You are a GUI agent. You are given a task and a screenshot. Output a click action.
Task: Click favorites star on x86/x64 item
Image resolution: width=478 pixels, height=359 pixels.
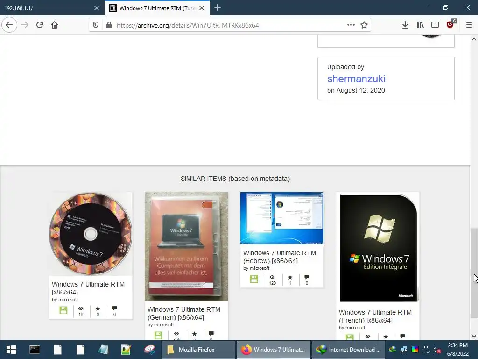coord(98,309)
